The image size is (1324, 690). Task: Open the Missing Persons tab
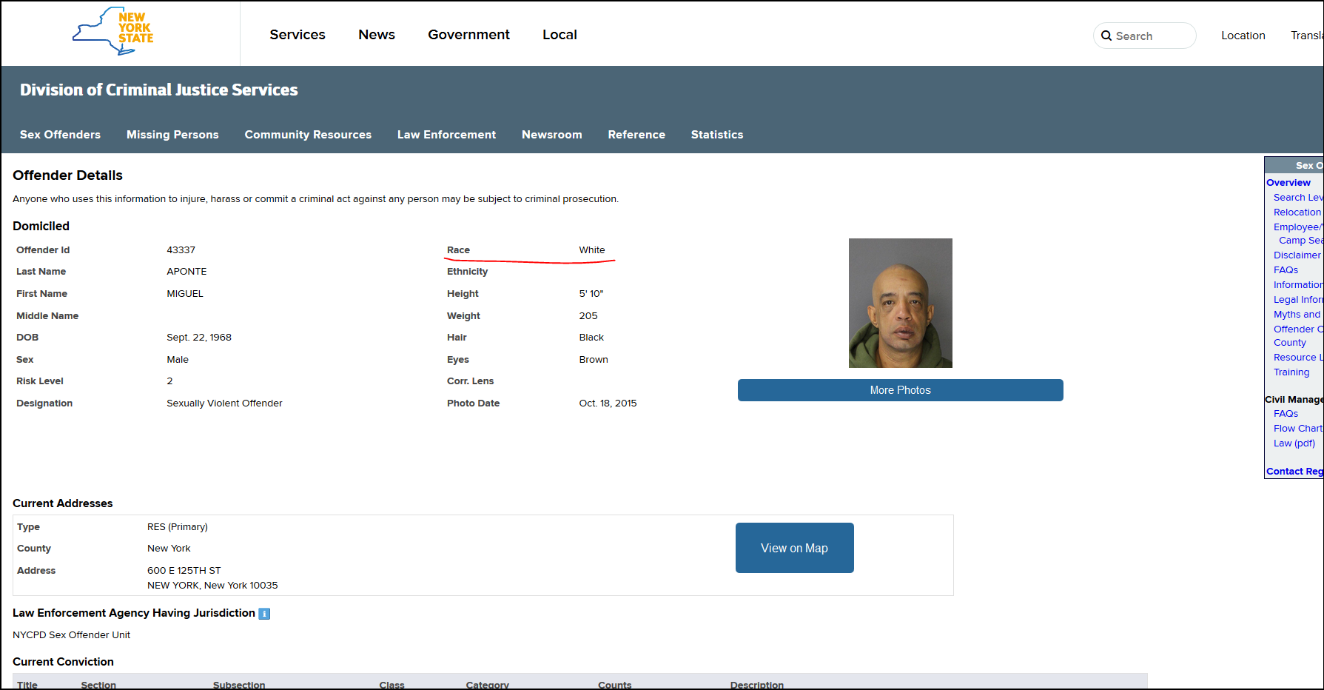172,135
